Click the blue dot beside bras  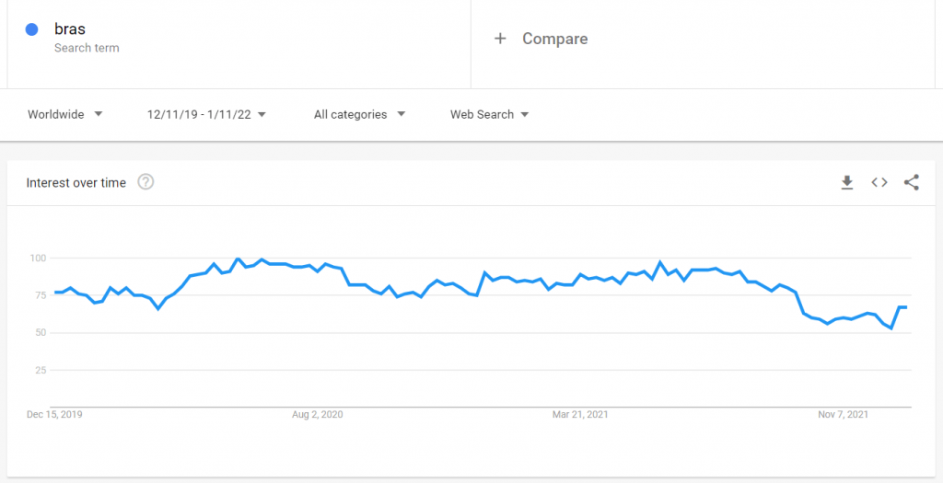[32, 29]
